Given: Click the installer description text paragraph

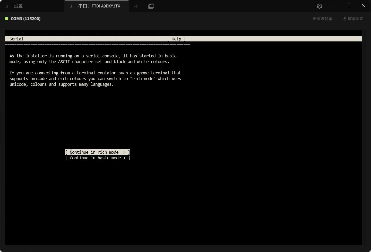Looking at the screenshot, I should click(x=93, y=59).
